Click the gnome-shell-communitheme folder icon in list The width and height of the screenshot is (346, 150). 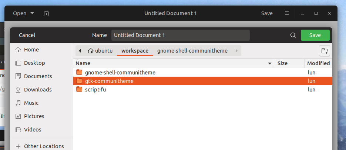[79, 73]
